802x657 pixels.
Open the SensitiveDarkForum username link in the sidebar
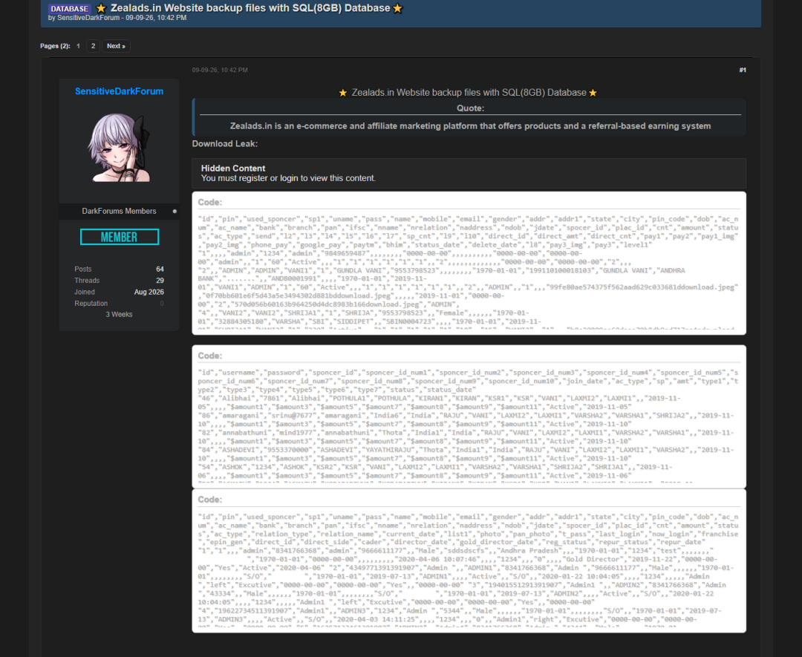pyautogui.click(x=119, y=91)
